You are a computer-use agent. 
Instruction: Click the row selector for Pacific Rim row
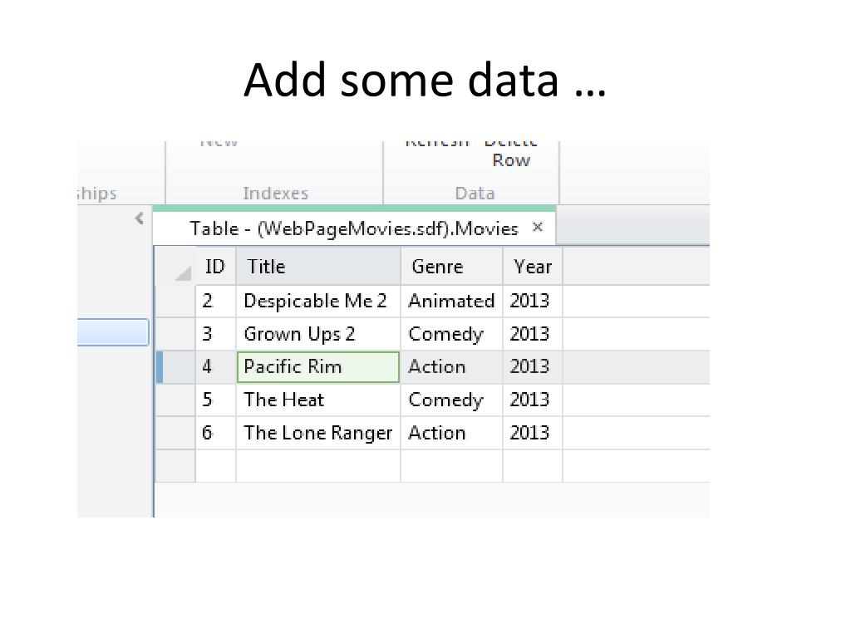click(175, 366)
